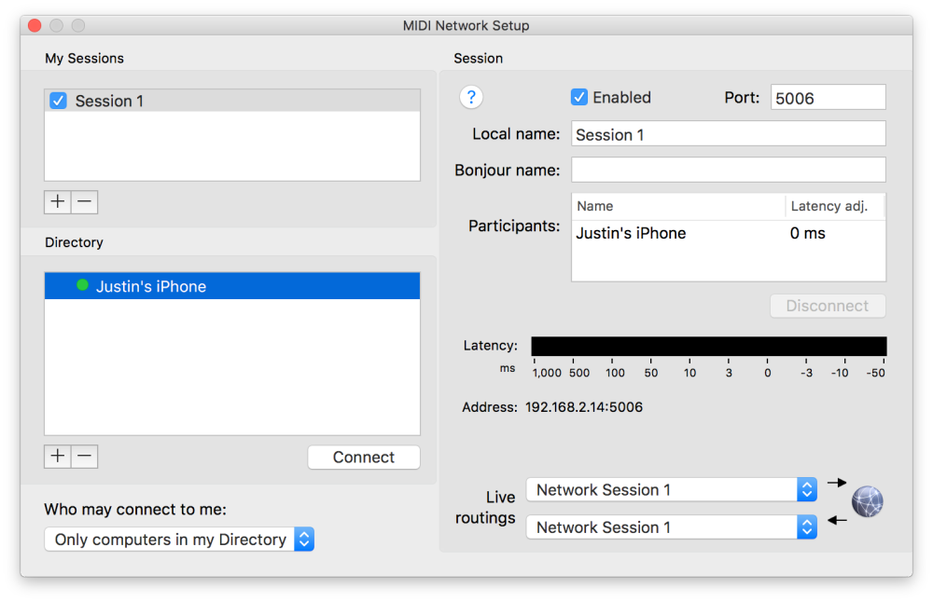The image size is (933, 602).
Task: Add a new session with plus button
Action: click(58, 202)
